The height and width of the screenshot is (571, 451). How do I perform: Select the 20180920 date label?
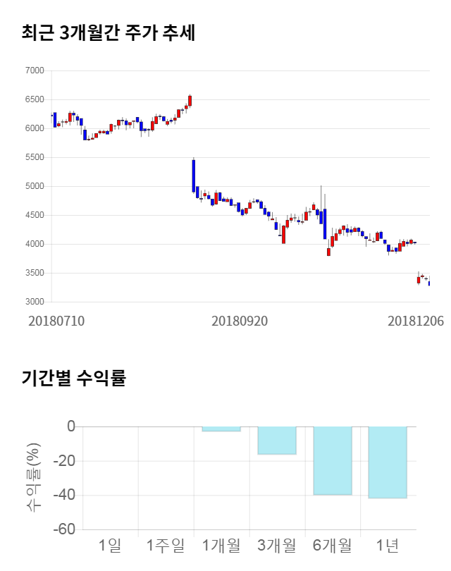click(240, 320)
